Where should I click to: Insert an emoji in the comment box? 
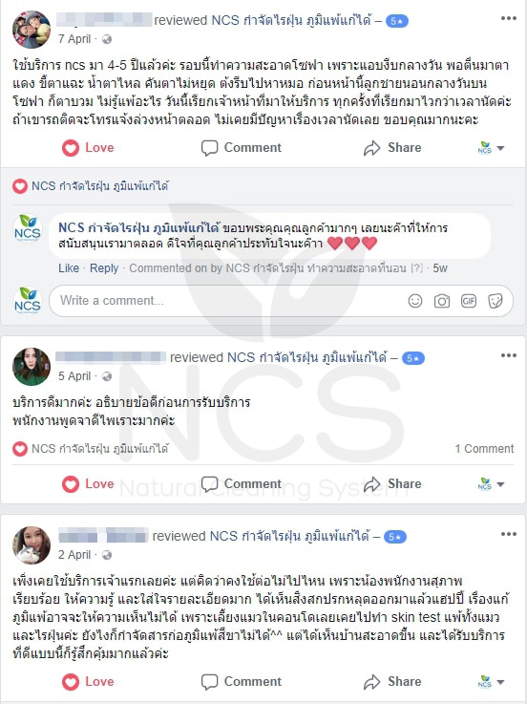tap(414, 301)
